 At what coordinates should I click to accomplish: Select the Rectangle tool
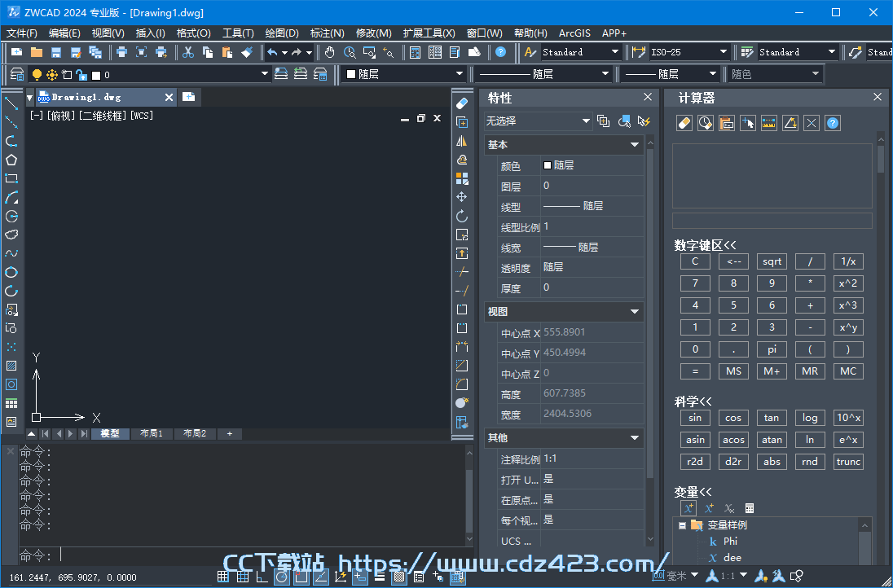[x=11, y=178]
